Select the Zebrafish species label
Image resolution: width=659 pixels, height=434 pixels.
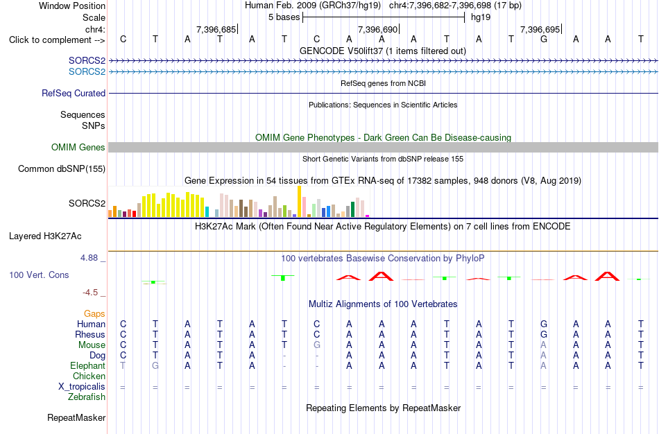click(x=87, y=397)
